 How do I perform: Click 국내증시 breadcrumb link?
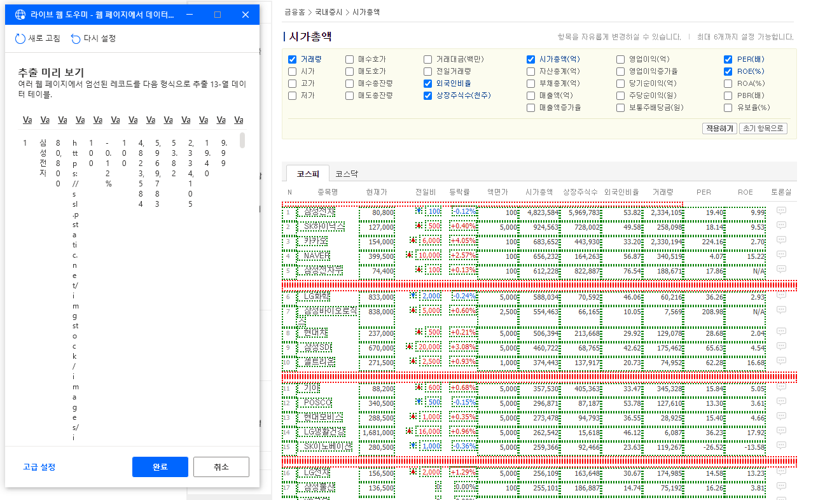coord(328,12)
